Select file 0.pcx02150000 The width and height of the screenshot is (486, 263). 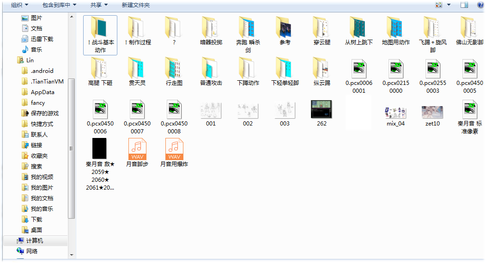(396, 76)
